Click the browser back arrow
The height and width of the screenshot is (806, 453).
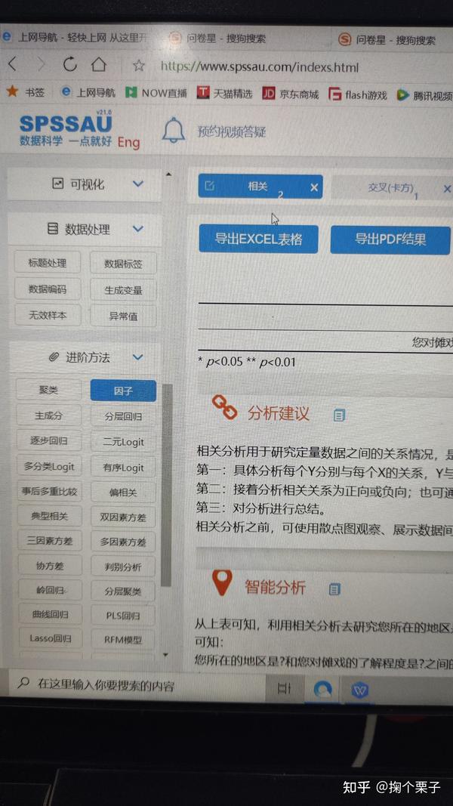tap(12, 63)
